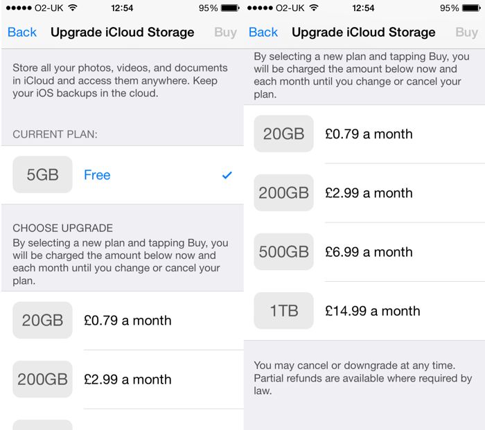Go Back on the left screen
The image size is (485, 430).
click(x=22, y=32)
